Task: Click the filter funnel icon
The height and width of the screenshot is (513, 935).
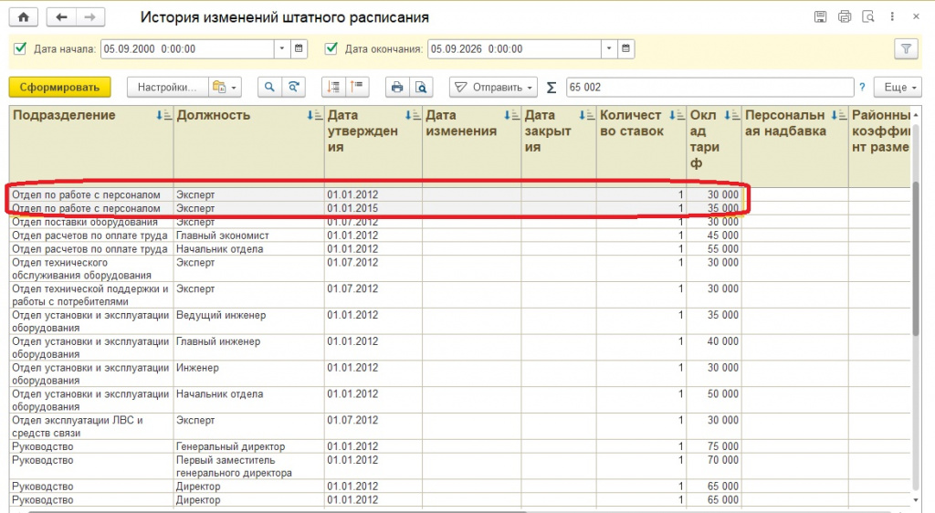Action: (906, 49)
